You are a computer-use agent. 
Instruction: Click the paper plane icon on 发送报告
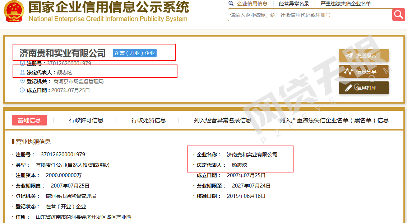tap(348, 56)
